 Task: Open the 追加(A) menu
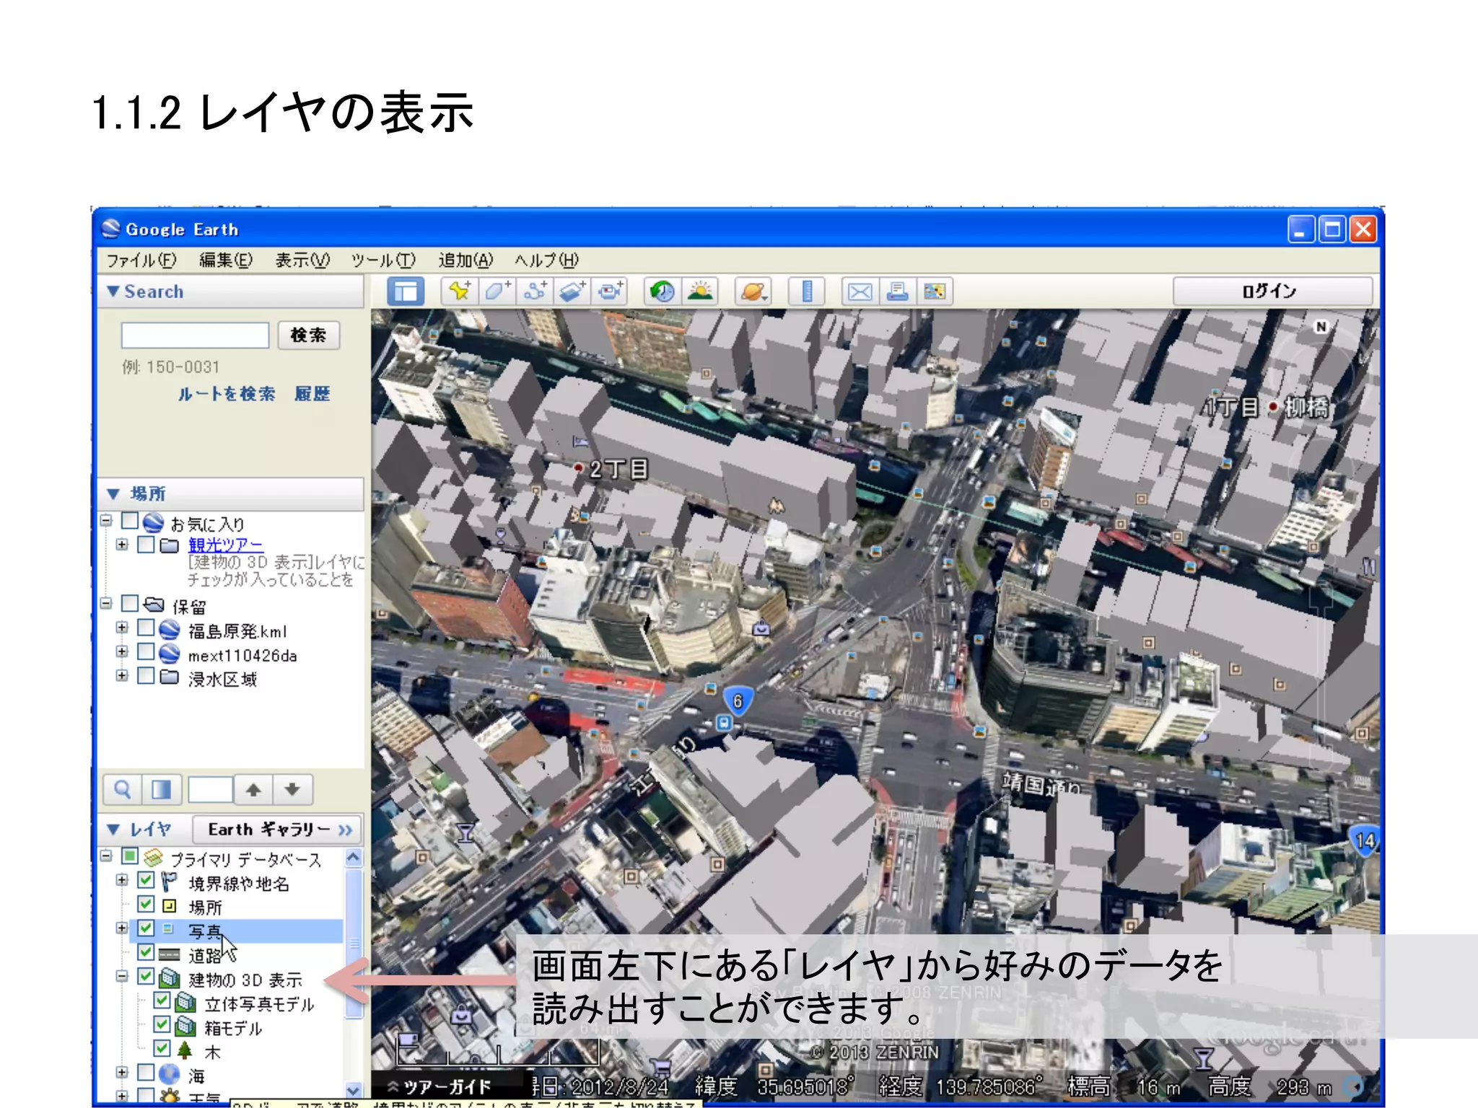pos(465,260)
